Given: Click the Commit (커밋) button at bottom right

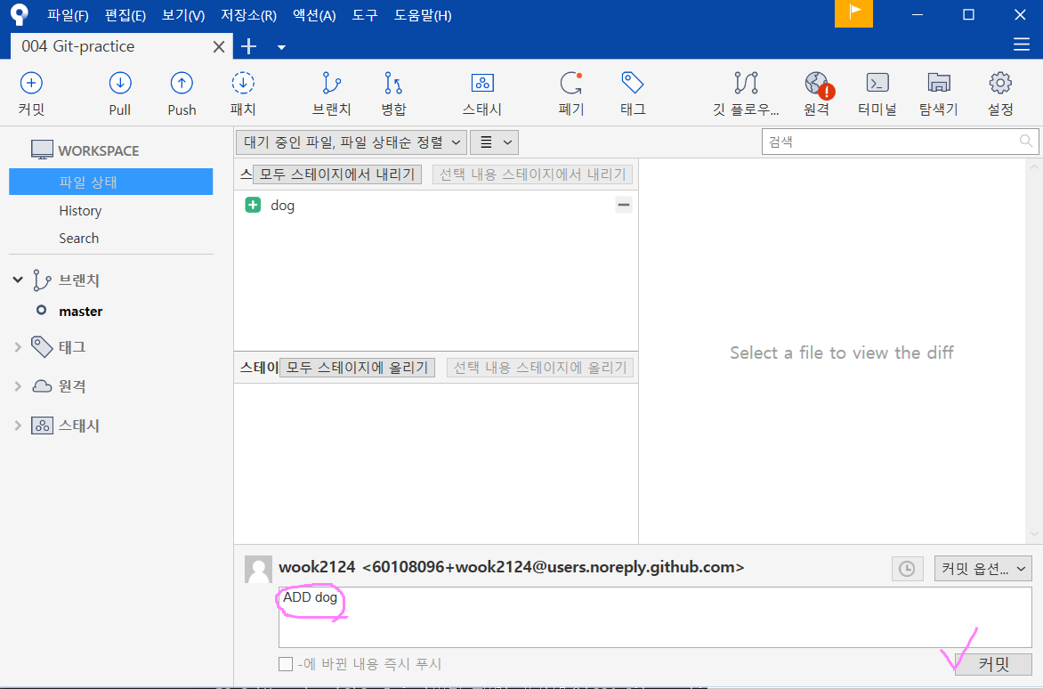Looking at the screenshot, I should 993,664.
